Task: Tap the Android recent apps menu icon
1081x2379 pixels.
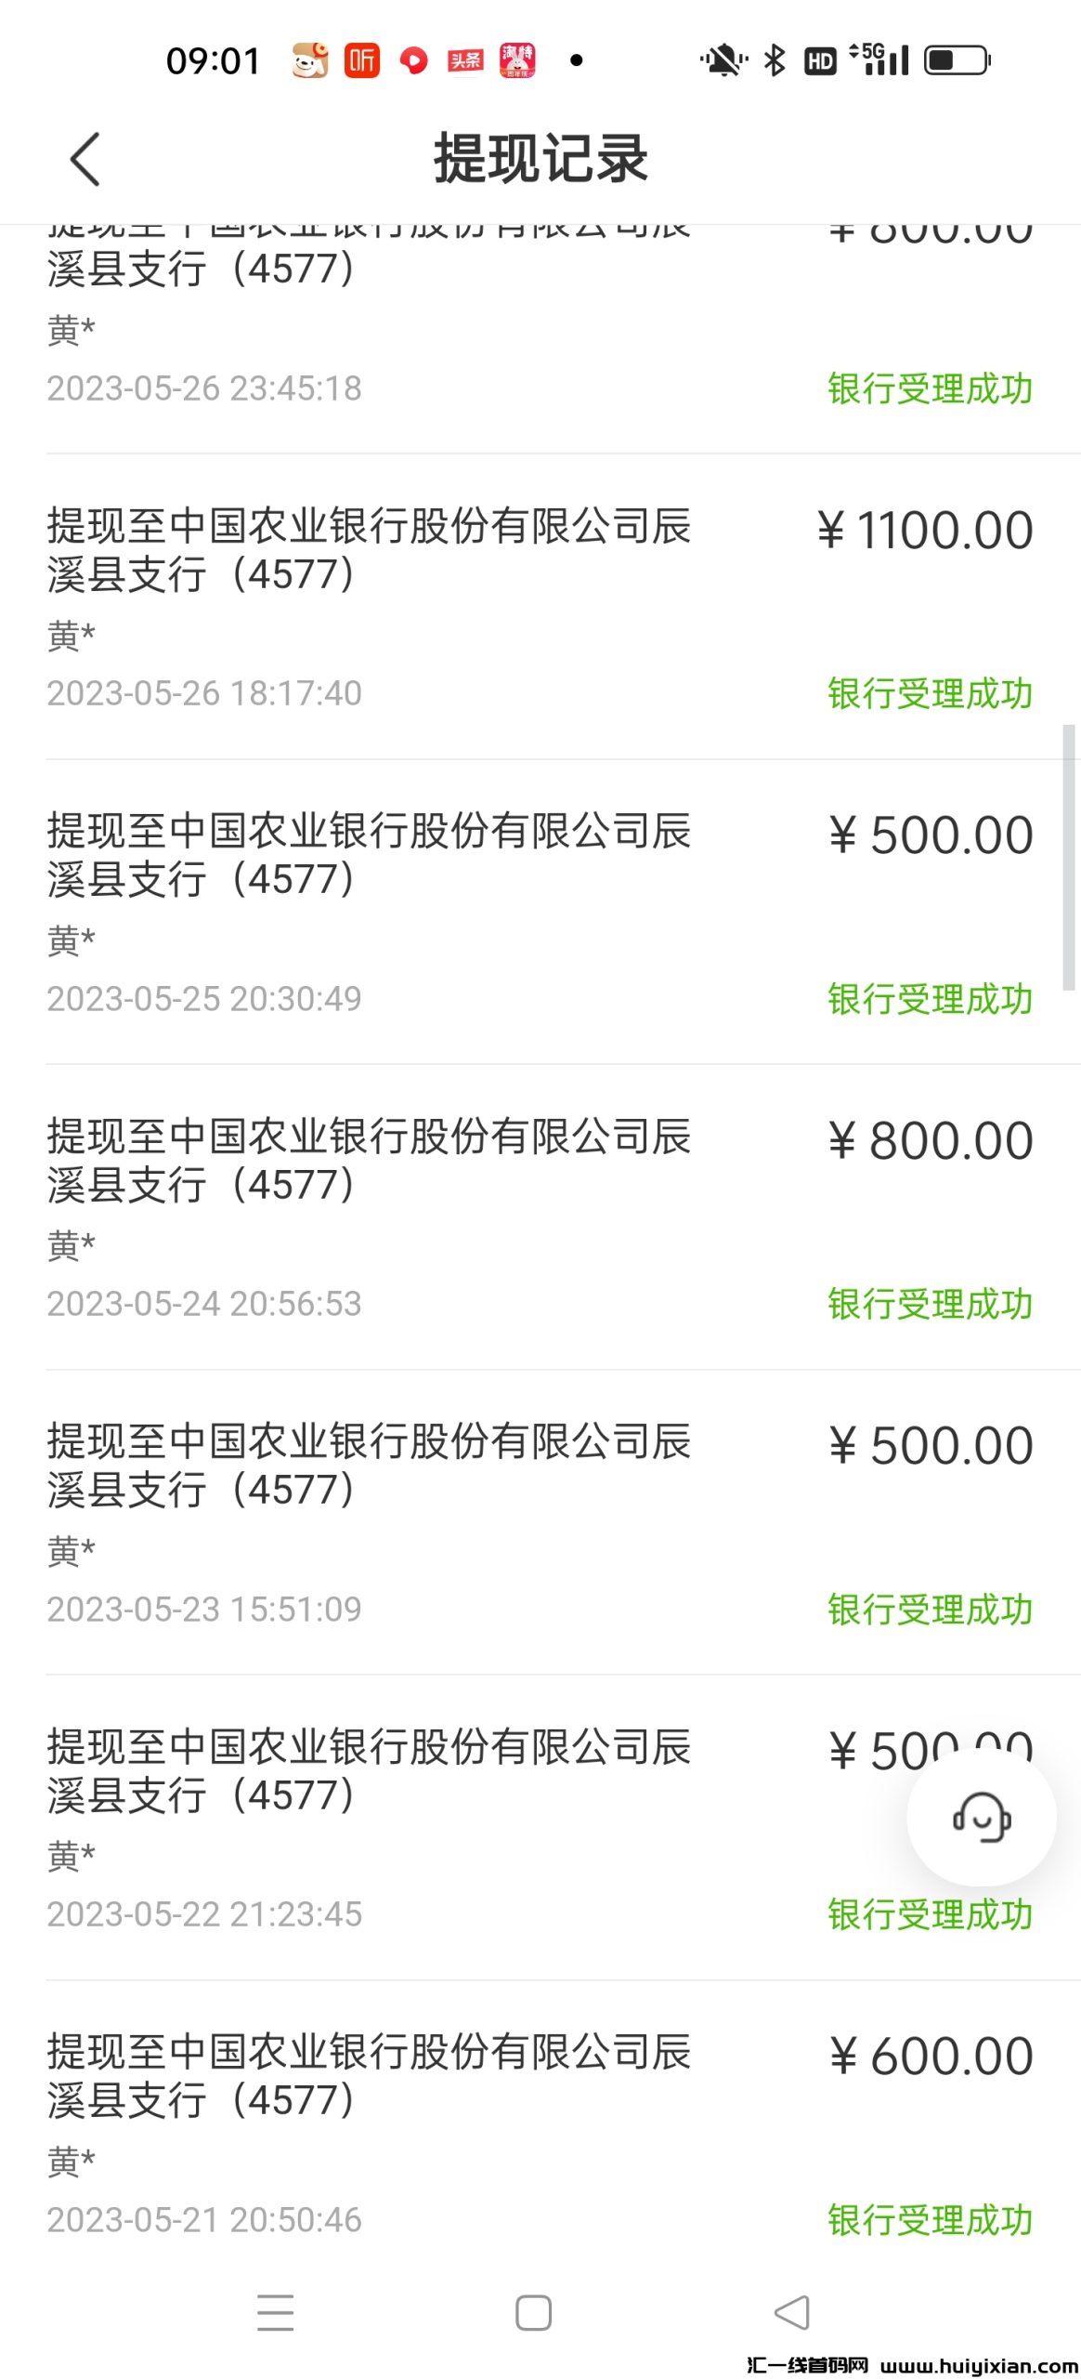Action: 275,2312
